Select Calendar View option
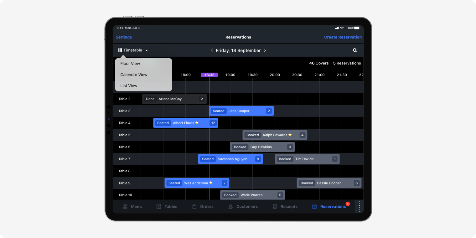 pos(134,75)
